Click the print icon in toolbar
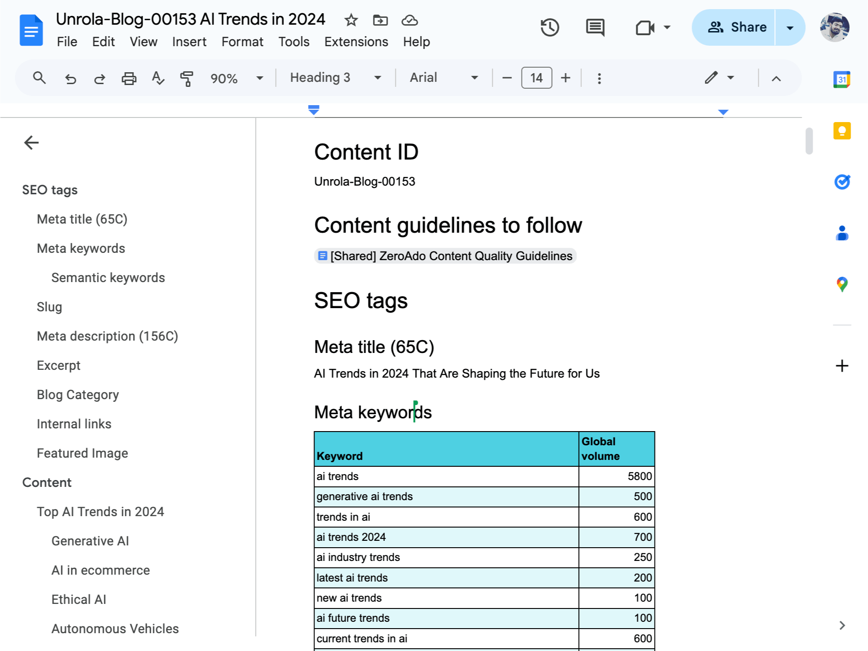The height and width of the screenshot is (651, 868). coord(129,78)
